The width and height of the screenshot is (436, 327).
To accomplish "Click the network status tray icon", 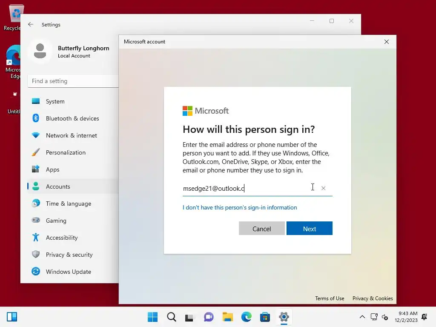I will 374,317.
